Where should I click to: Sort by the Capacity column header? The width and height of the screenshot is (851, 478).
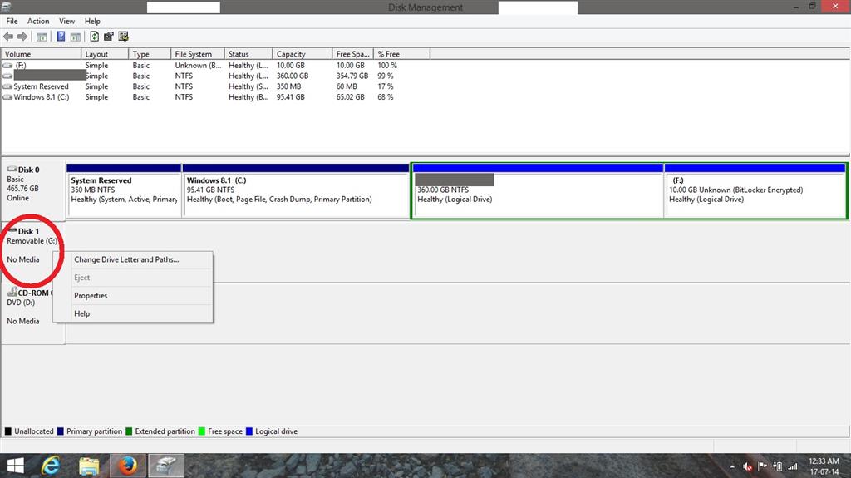pyautogui.click(x=302, y=54)
